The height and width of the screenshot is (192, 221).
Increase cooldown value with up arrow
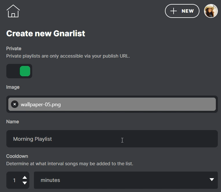pyautogui.click(x=25, y=178)
